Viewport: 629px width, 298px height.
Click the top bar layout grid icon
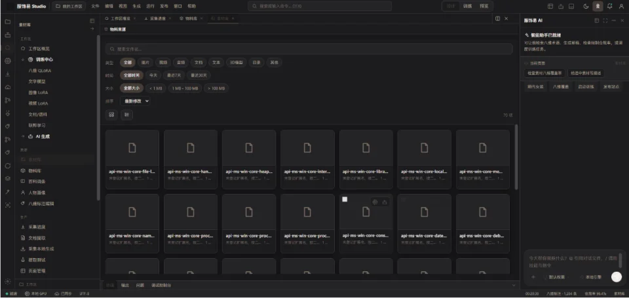click(550, 7)
